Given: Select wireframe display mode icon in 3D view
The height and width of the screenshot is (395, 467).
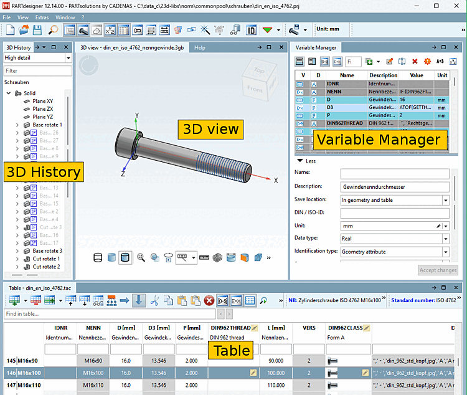Looking at the screenshot, I should (98, 257).
